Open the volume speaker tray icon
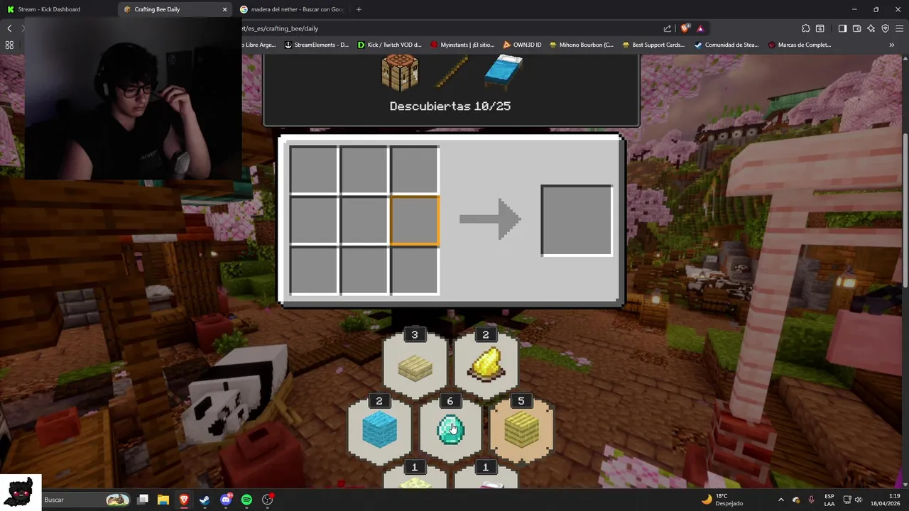 click(858, 500)
